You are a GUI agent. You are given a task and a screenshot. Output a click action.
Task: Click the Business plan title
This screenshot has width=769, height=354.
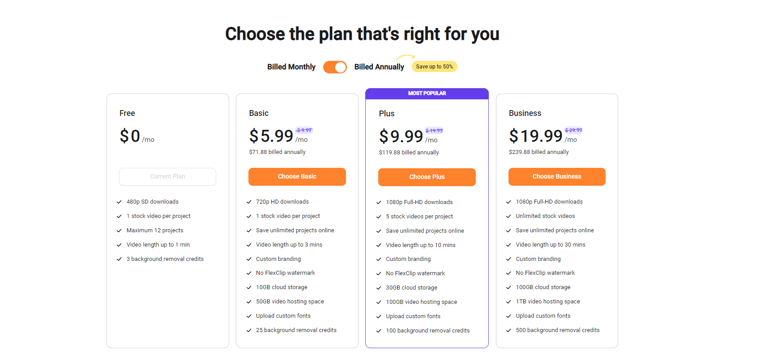[525, 113]
